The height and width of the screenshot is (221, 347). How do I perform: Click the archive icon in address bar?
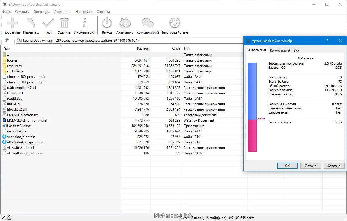20,41
